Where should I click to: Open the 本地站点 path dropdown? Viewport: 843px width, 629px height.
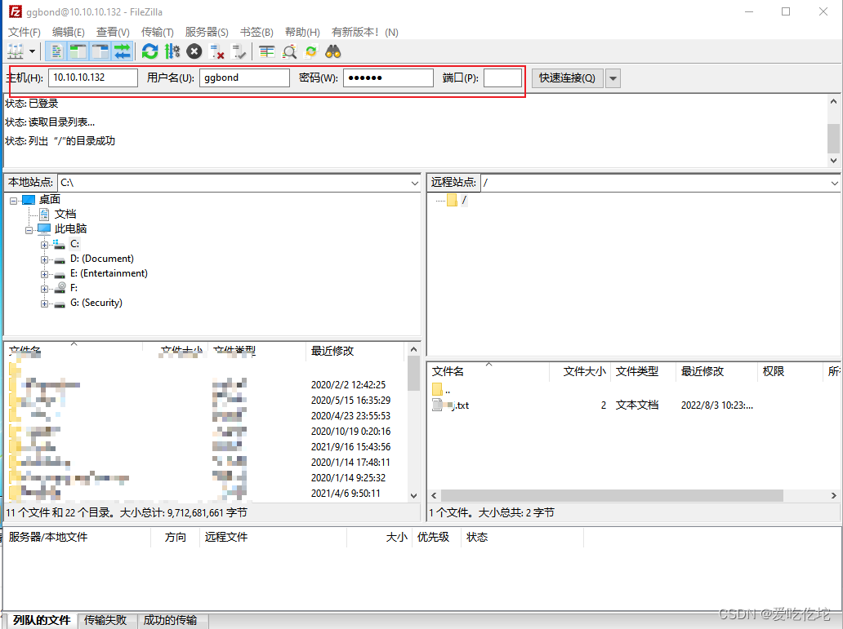click(x=414, y=184)
